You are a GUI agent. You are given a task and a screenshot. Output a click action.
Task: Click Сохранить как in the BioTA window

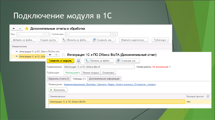click(x=128, y=61)
